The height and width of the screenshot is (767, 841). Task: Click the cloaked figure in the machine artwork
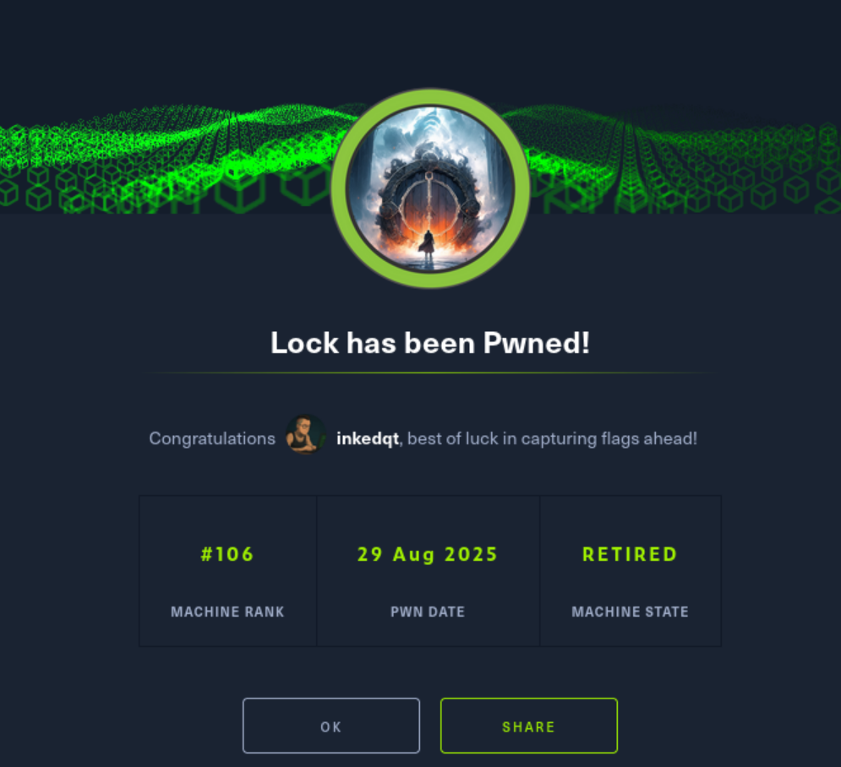click(428, 246)
